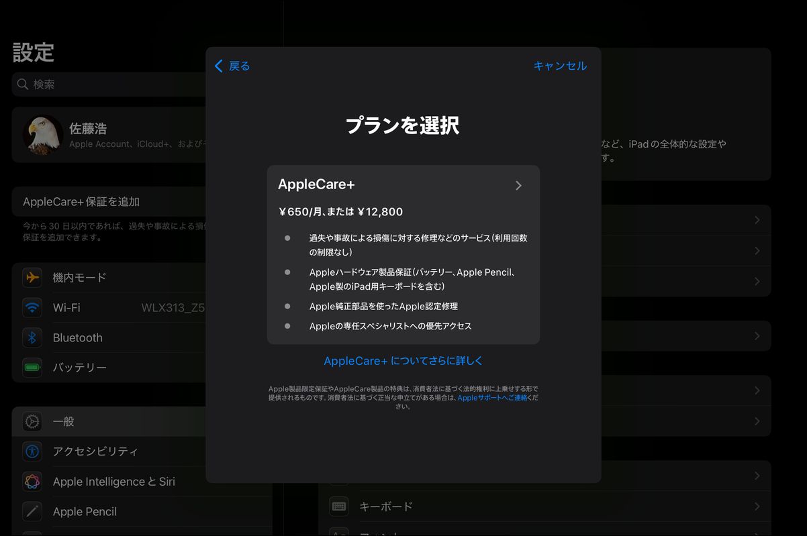Follow the Appleサポートへご連絡 link
The image size is (807, 536).
[492, 398]
